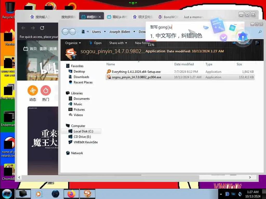
Task: Click the Open toolbar button
Action: (96, 43)
